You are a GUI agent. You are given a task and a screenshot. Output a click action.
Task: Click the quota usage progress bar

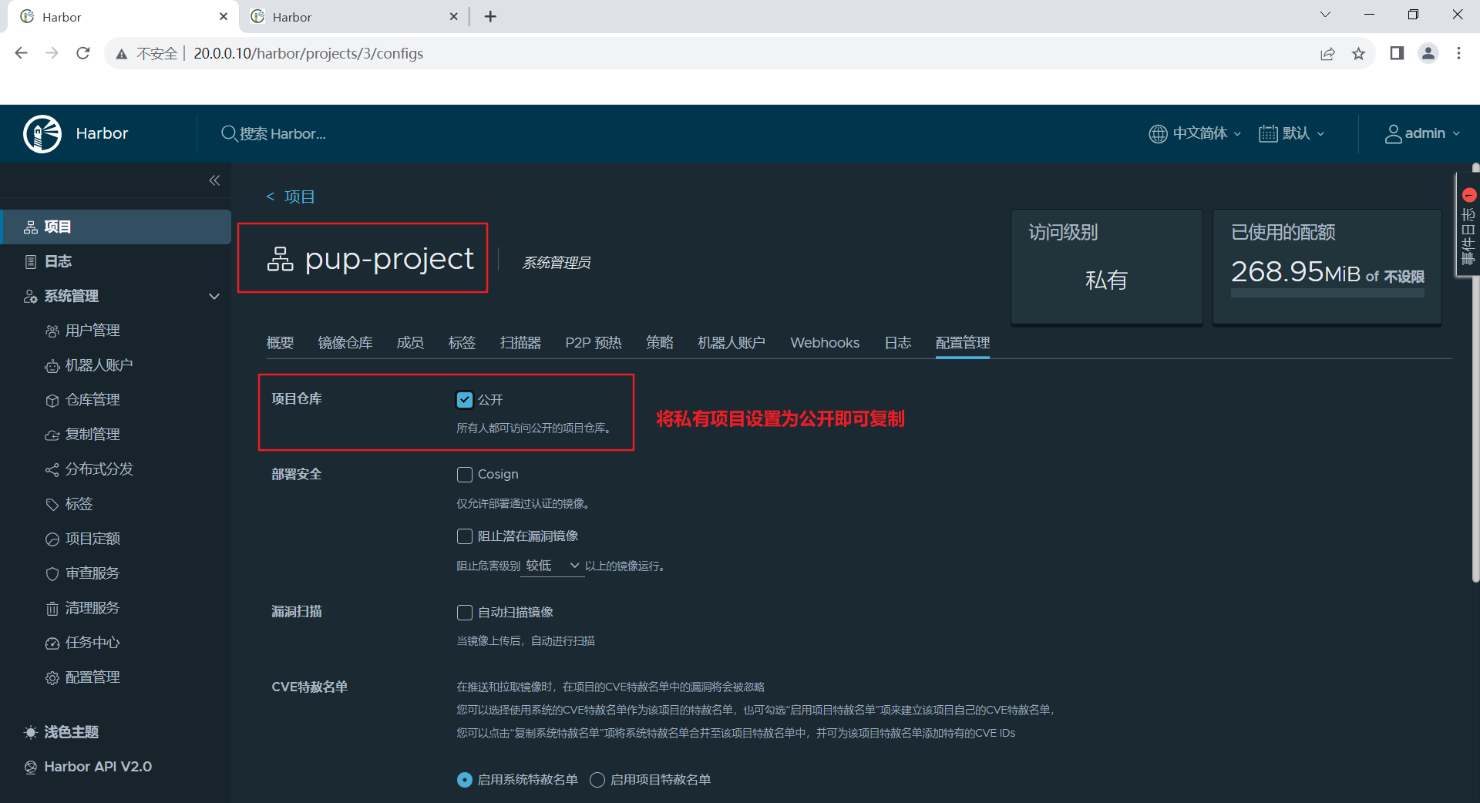tap(1327, 294)
